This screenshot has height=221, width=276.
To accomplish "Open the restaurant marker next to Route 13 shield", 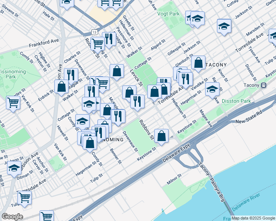I will [x=109, y=39].
